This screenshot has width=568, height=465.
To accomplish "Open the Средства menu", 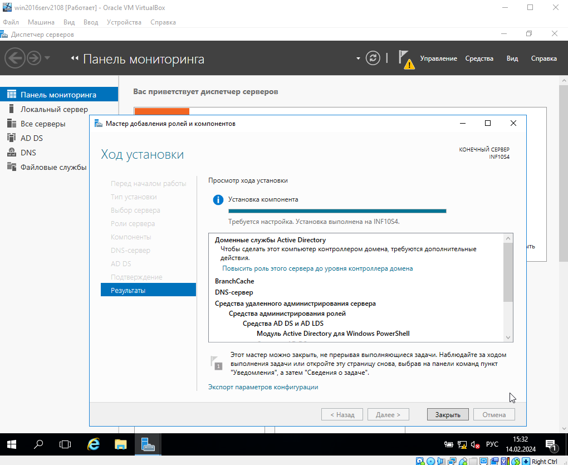I will tap(479, 58).
